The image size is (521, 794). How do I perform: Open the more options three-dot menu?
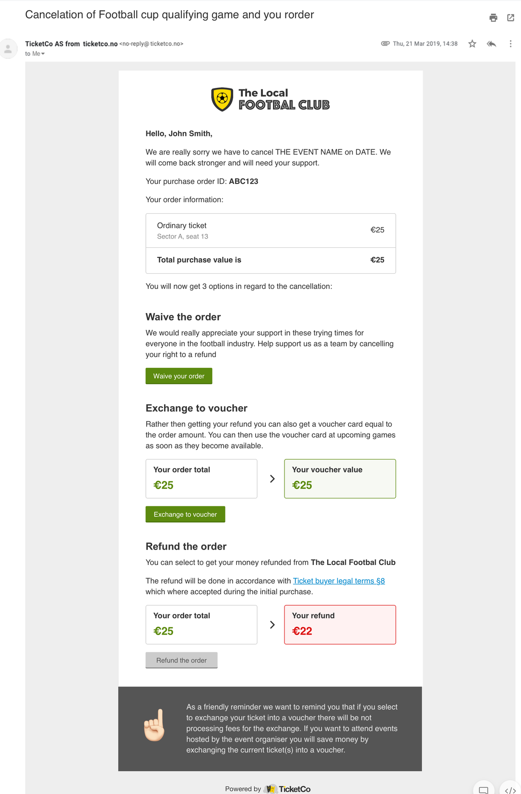[510, 44]
